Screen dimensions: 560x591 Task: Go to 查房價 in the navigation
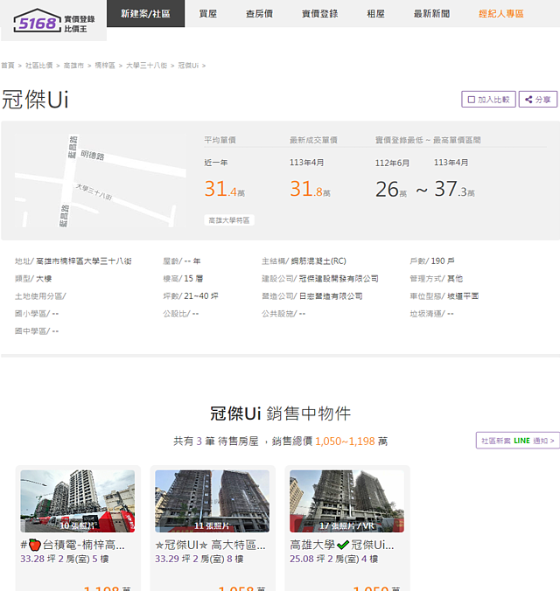[x=259, y=14]
